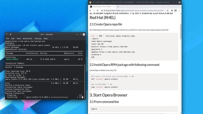
Task: Open the Konsole Edit menu
Action: [x=13, y=39]
